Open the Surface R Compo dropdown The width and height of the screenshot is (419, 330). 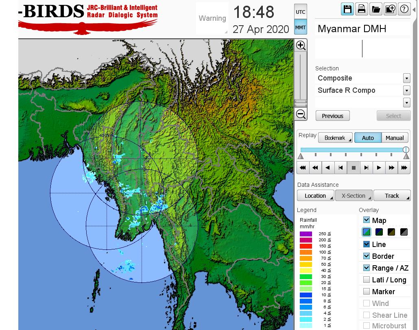coord(406,90)
